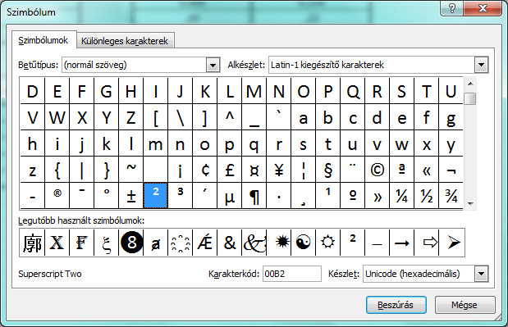Select the not sign ¬ symbol
The height and width of the screenshot is (327, 508).
451,170
